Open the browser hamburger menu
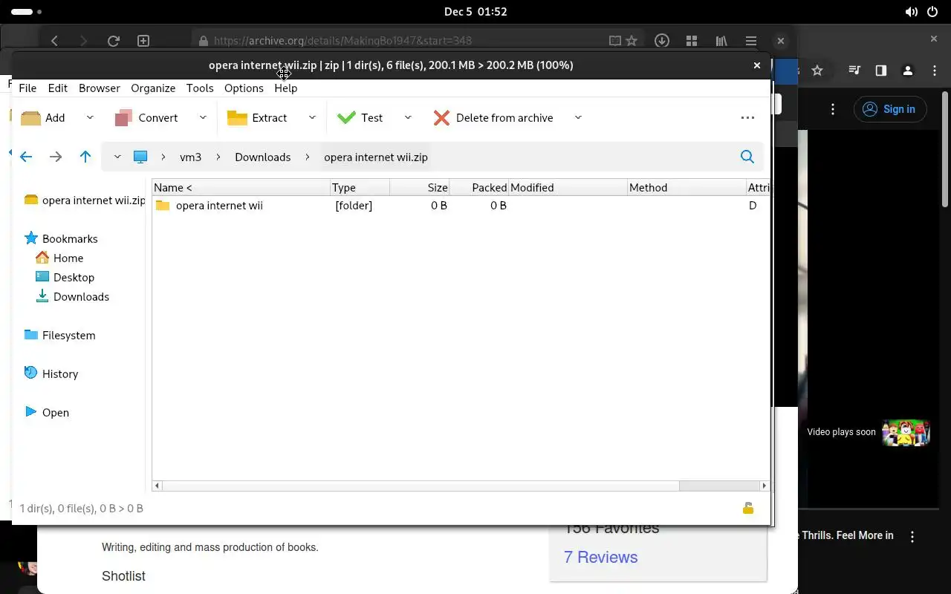The image size is (951, 594). [x=751, y=41]
